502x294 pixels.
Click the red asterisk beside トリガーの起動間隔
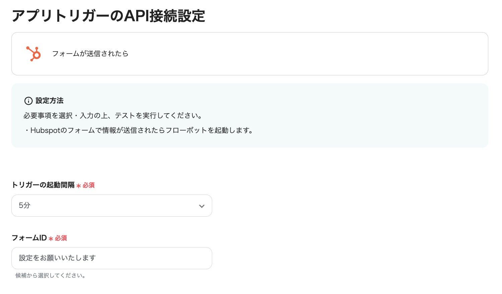[x=79, y=186]
